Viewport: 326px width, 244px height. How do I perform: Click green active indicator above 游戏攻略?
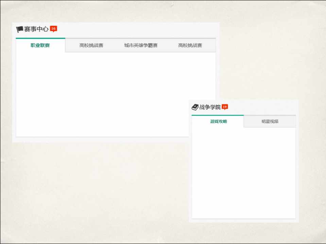click(x=218, y=116)
